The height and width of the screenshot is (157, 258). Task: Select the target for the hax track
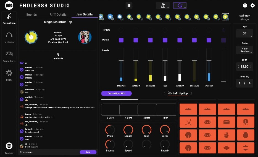[165, 30]
